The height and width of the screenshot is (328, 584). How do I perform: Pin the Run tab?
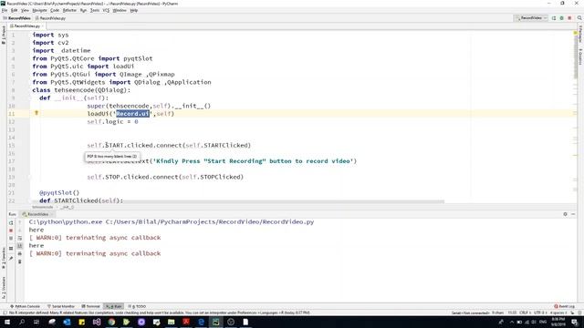11,258
